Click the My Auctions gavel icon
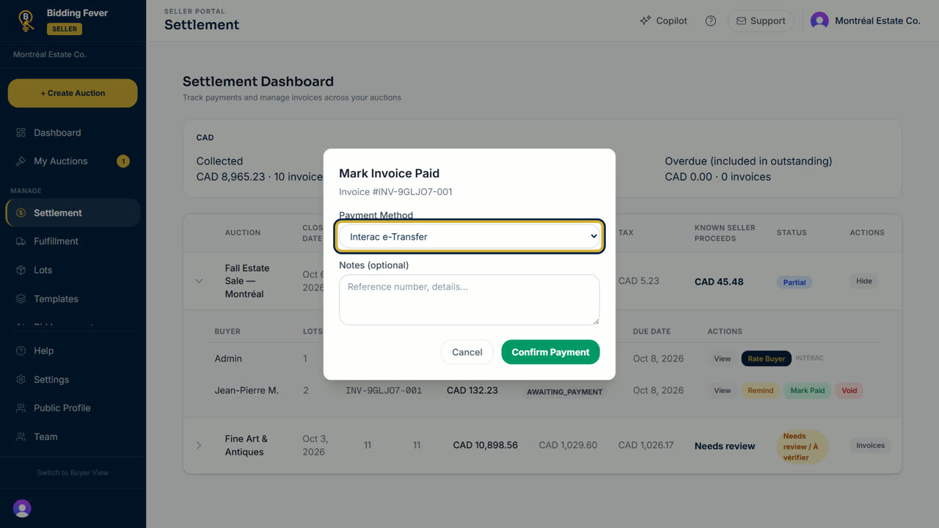The height and width of the screenshot is (528, 939). pos(21,161)
